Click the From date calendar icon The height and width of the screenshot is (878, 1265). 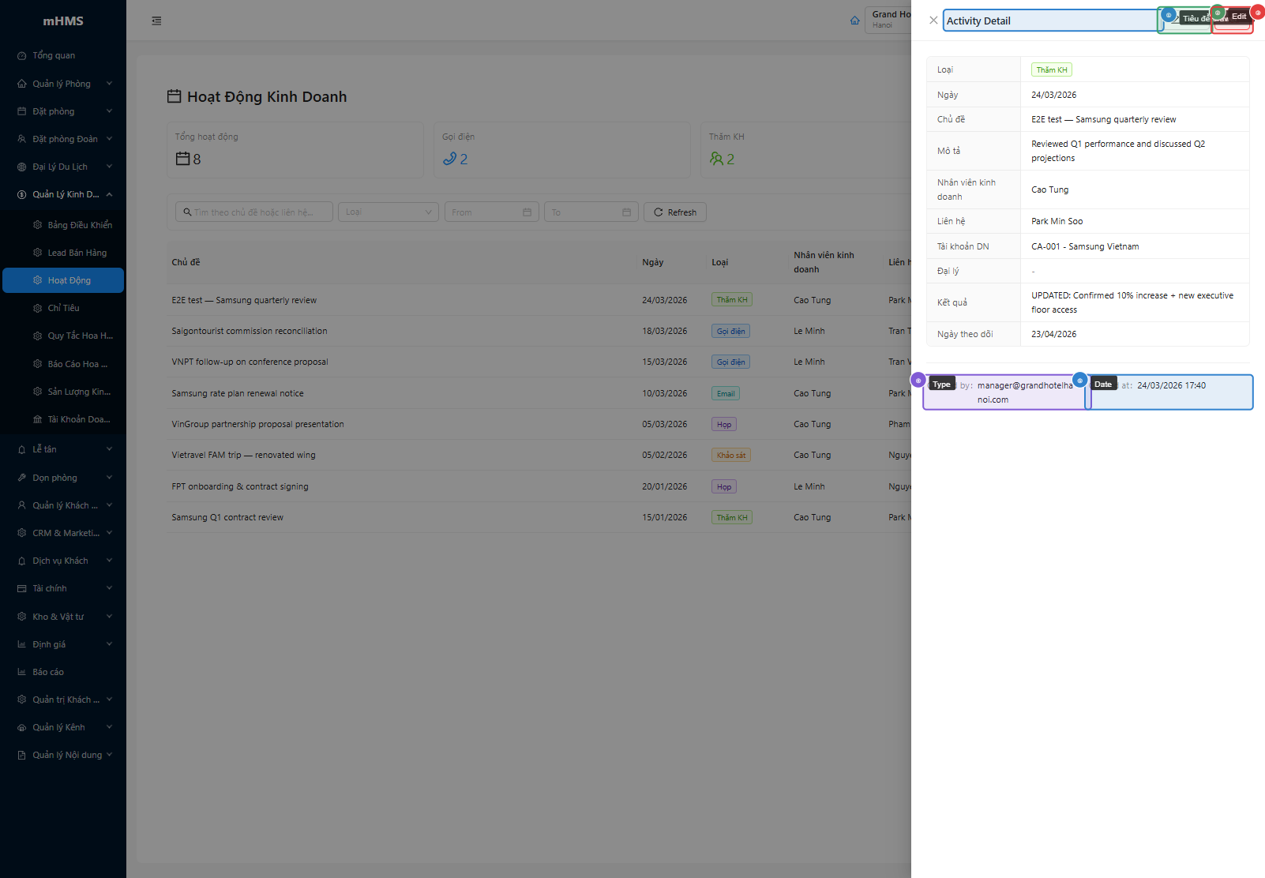(x=527, y=212)
